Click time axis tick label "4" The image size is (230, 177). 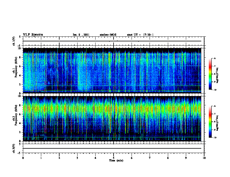point(96,158)
